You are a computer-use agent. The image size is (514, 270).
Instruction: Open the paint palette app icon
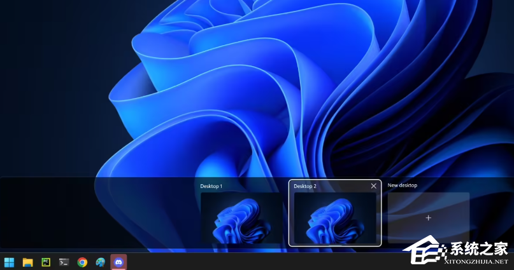click(x=100, y=262)
